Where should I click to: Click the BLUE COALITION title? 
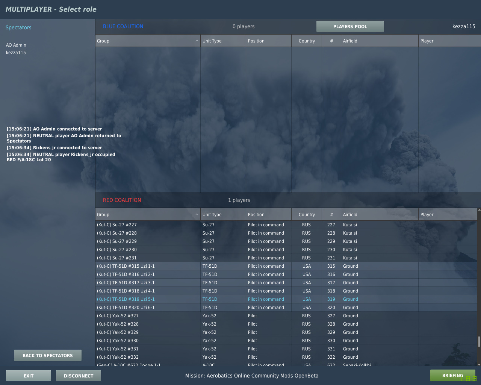123,26
